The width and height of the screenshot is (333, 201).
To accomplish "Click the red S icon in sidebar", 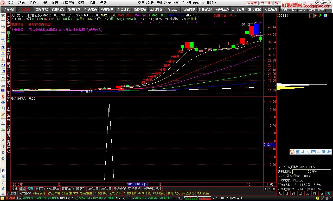I will [3, 96].
